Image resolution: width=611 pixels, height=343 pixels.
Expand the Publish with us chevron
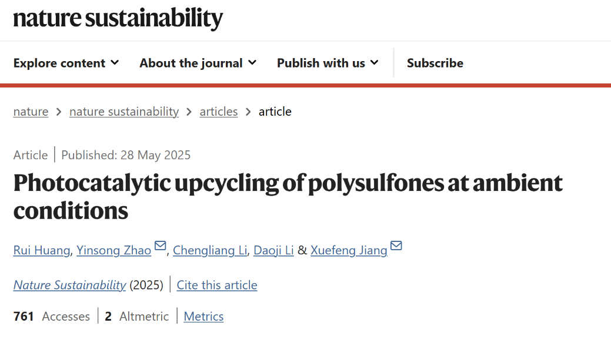tap(375, 63)
